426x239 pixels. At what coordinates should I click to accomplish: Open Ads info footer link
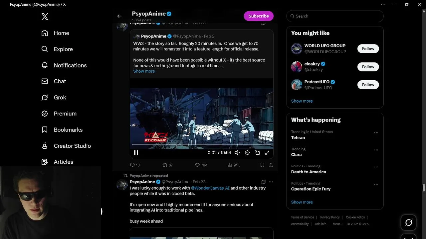(320, 224)
